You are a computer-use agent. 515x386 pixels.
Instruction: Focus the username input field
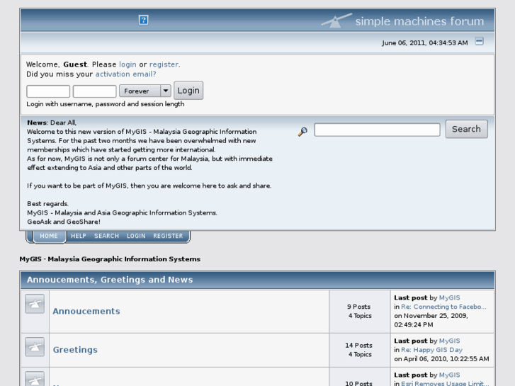(48, 91)
